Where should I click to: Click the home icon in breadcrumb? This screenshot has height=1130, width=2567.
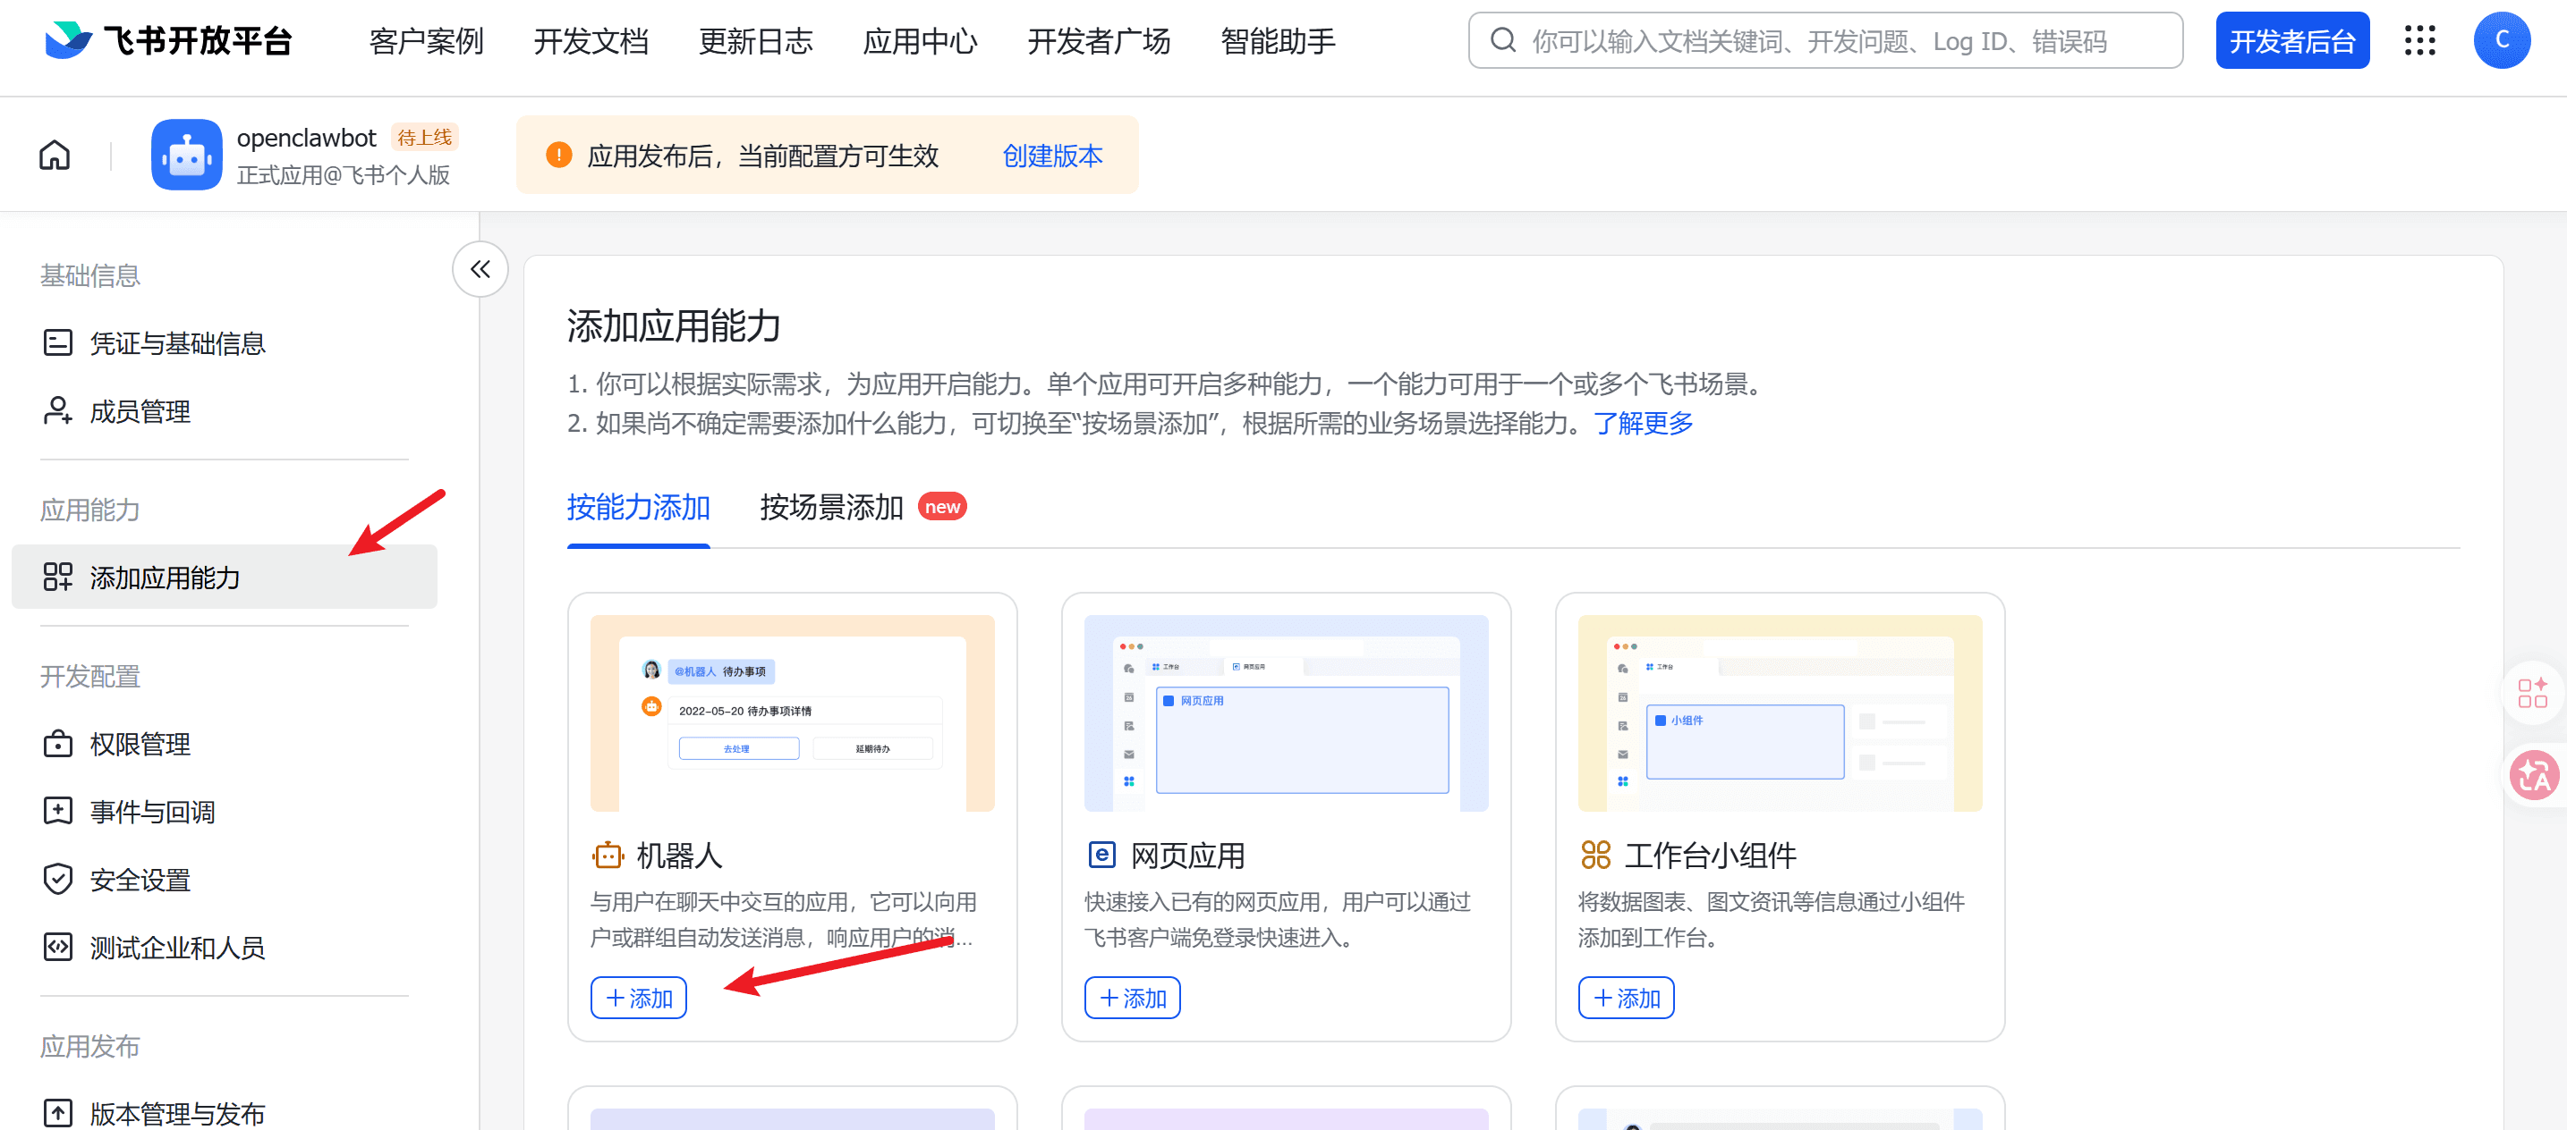[55, 156]
